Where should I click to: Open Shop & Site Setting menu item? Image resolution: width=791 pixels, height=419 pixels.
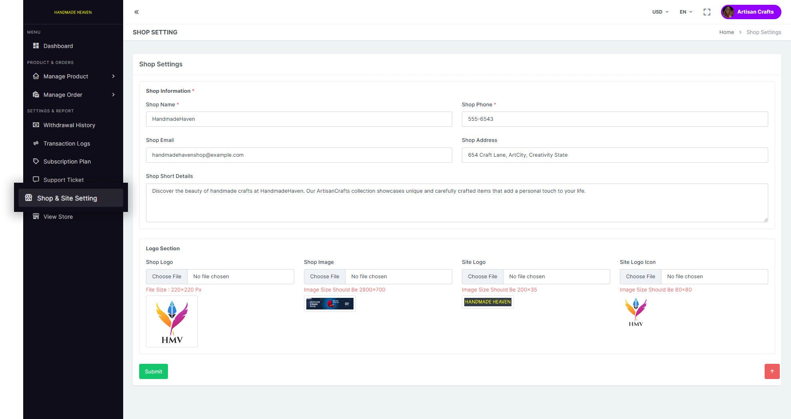[x=67, y=198]
